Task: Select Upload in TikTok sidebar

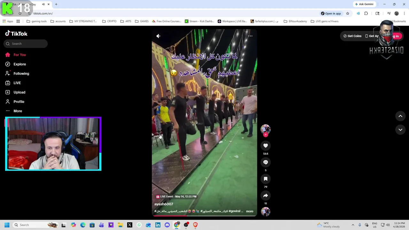Action: (x=19, y=92)
